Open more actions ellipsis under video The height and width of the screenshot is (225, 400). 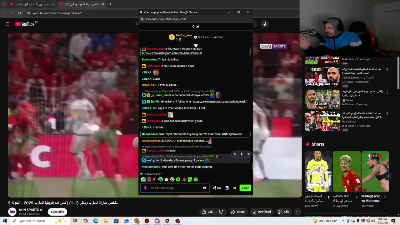pyautogui.click(x=298, y=212)
